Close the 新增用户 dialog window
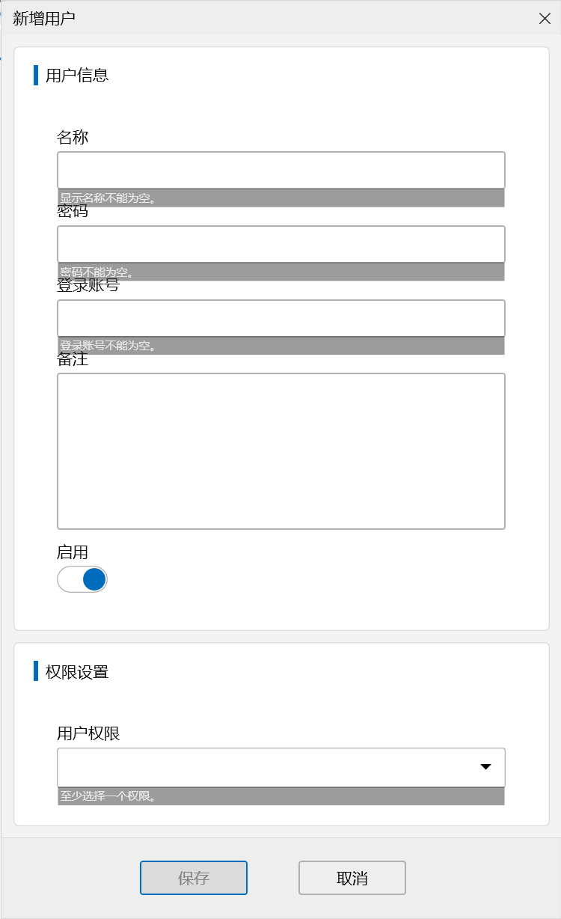Image resolution: width=561 pixels, height=919 pixels. tap(545, 19)
